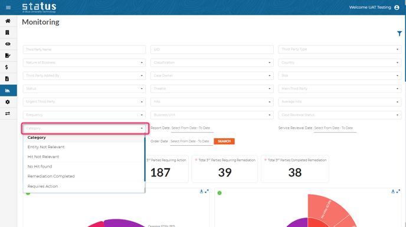Open the user profile icon
406x227 pixels.
[x=397, y=8]
